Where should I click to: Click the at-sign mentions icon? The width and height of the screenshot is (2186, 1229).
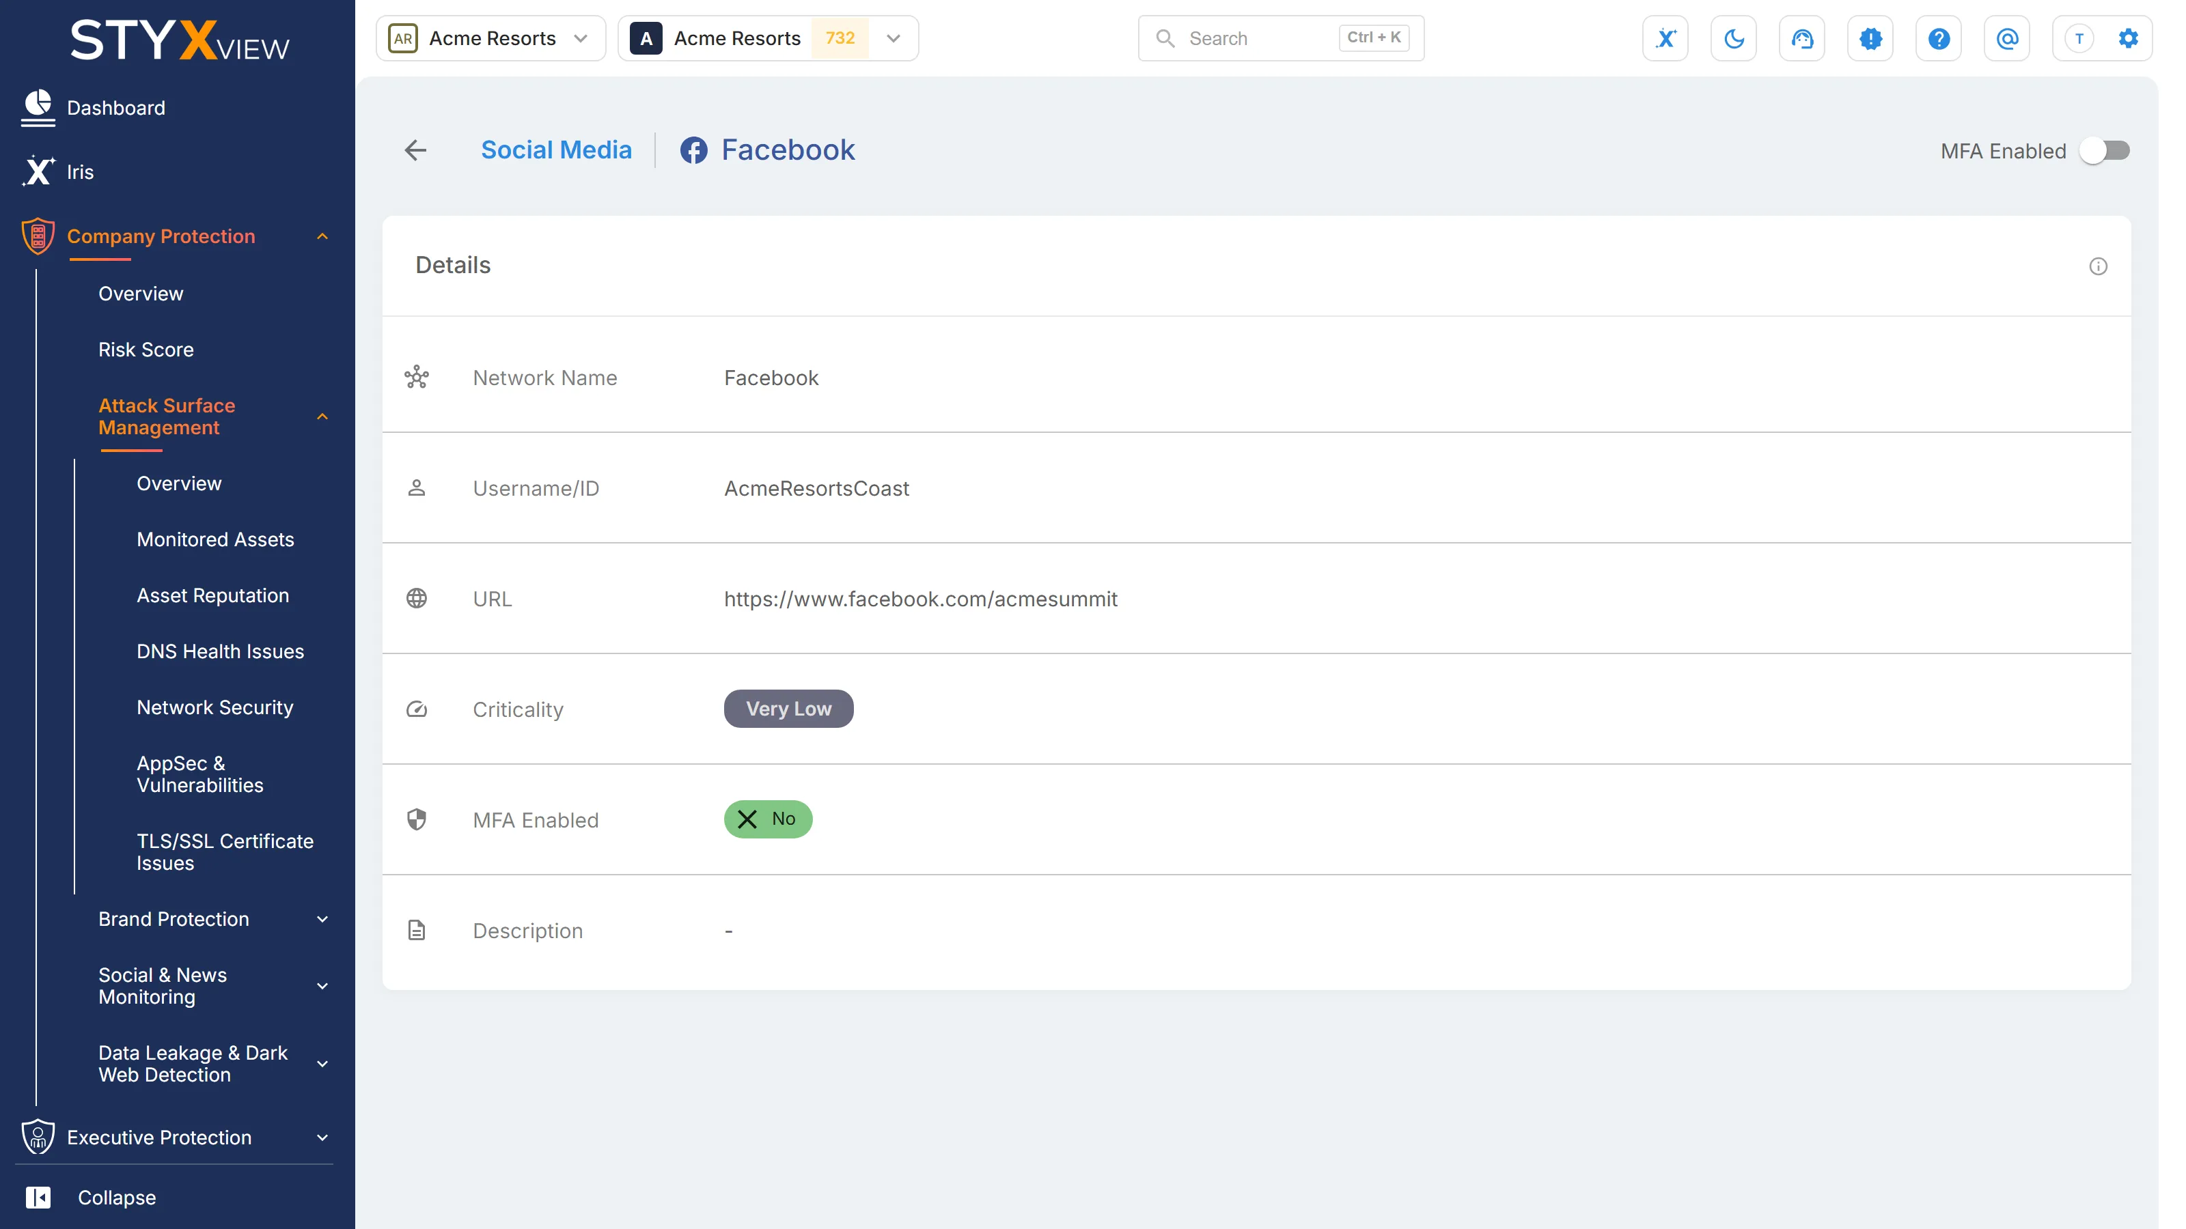coord(2007,38)
